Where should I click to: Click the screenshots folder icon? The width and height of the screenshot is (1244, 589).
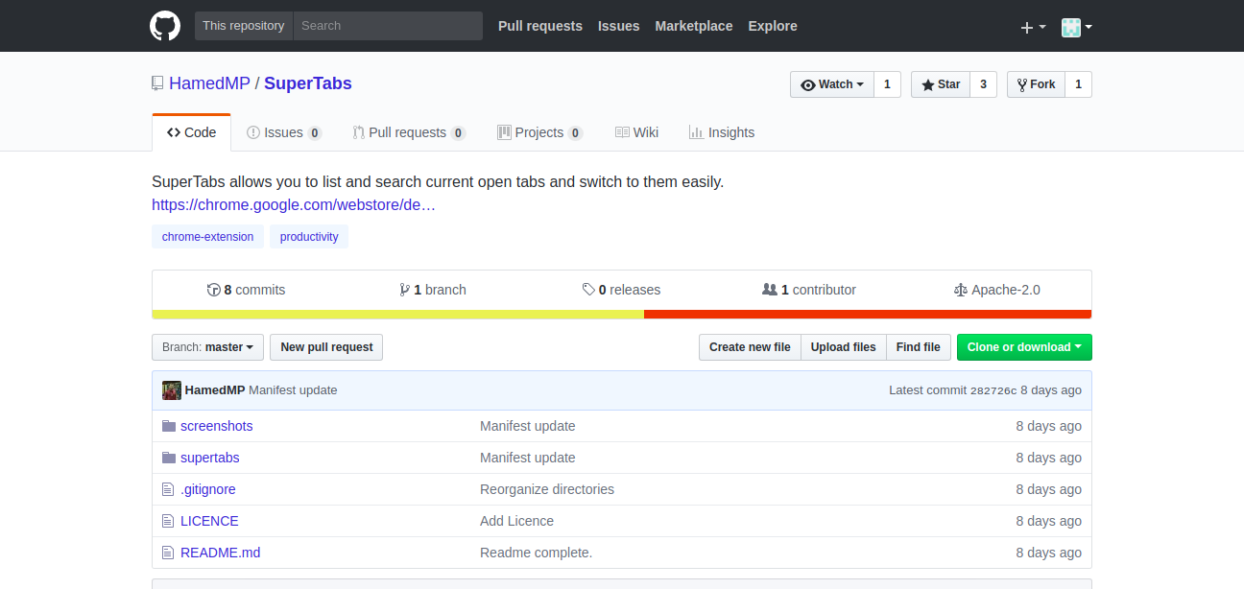(169, 426)
